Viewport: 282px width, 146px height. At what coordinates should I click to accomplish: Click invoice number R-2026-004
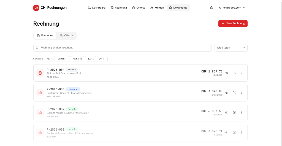(x=56, y=70)
